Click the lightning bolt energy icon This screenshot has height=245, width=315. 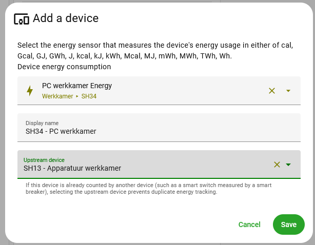click(30, 91)
